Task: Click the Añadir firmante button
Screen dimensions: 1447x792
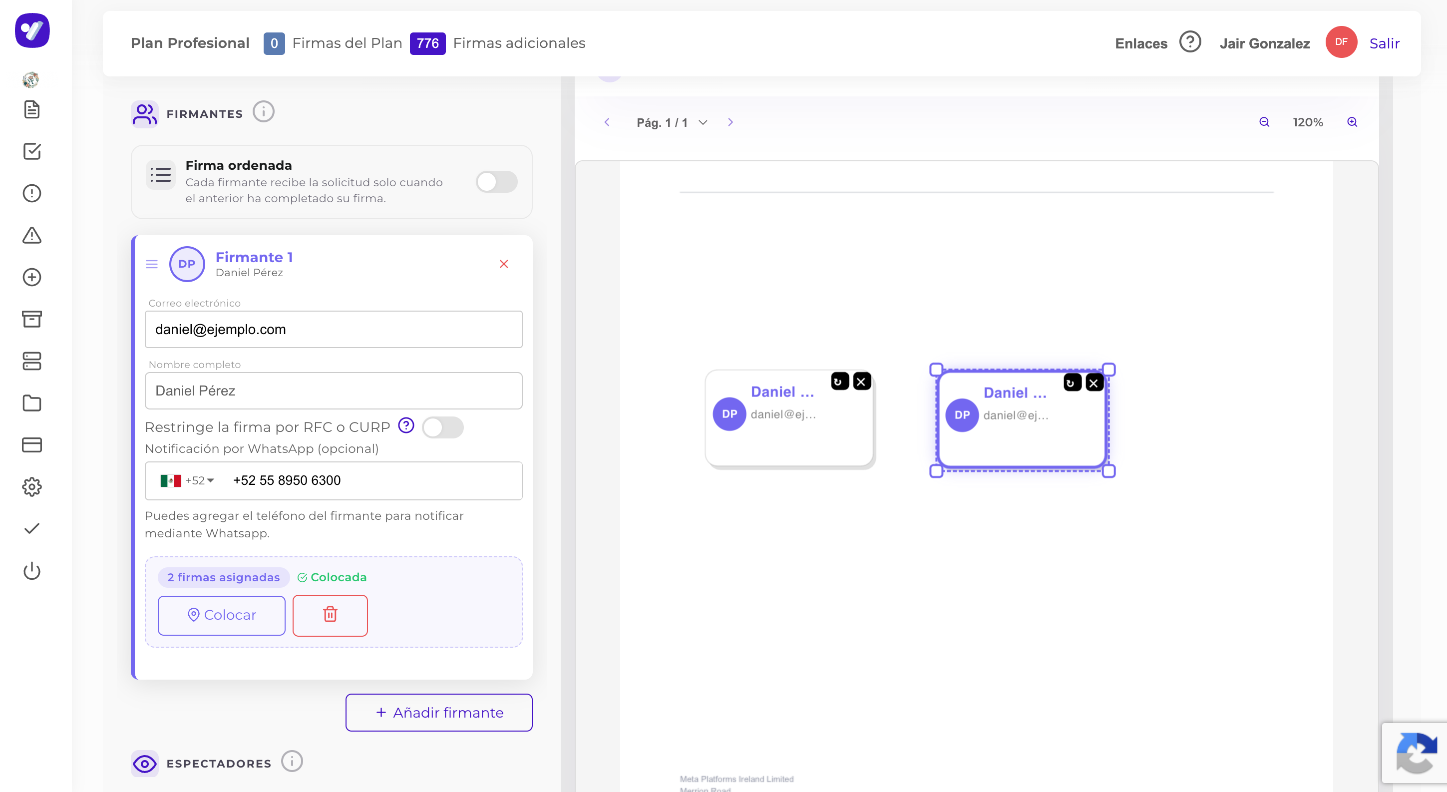Action: (439, 712)
